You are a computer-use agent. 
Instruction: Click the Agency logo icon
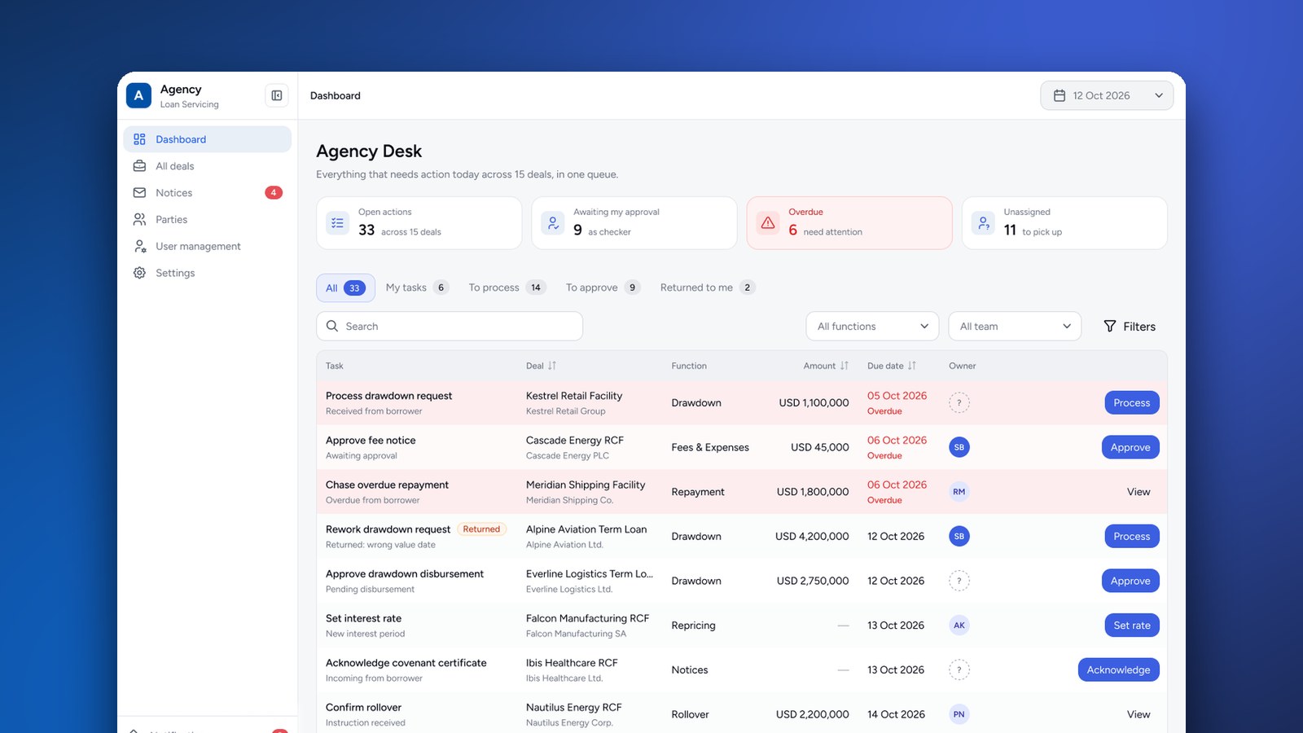(x=138, y=95)
